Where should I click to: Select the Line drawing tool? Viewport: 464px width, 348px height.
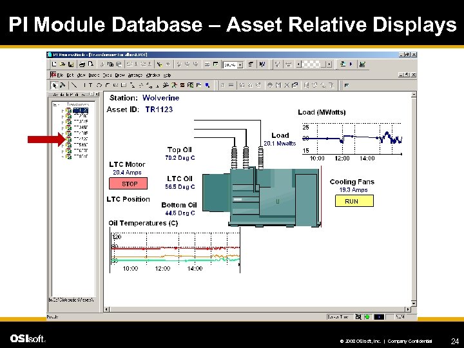(74, 85)
